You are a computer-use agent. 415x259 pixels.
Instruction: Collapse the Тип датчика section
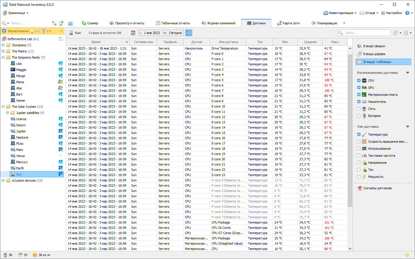(x=408, y=127)
